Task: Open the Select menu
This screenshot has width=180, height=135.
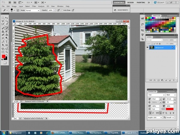Action: (27, 6)
